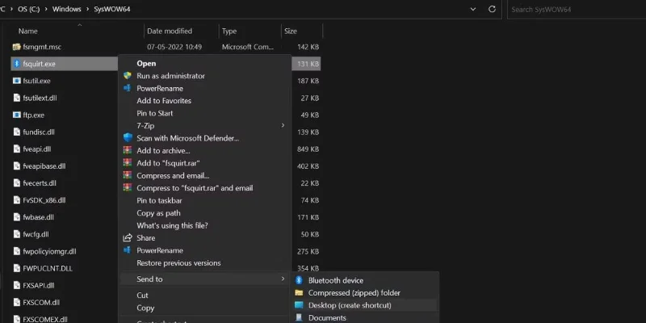
Task: Click the fsutilext.dll file icon
Action: pyautogui.click(x=16, y=98)
